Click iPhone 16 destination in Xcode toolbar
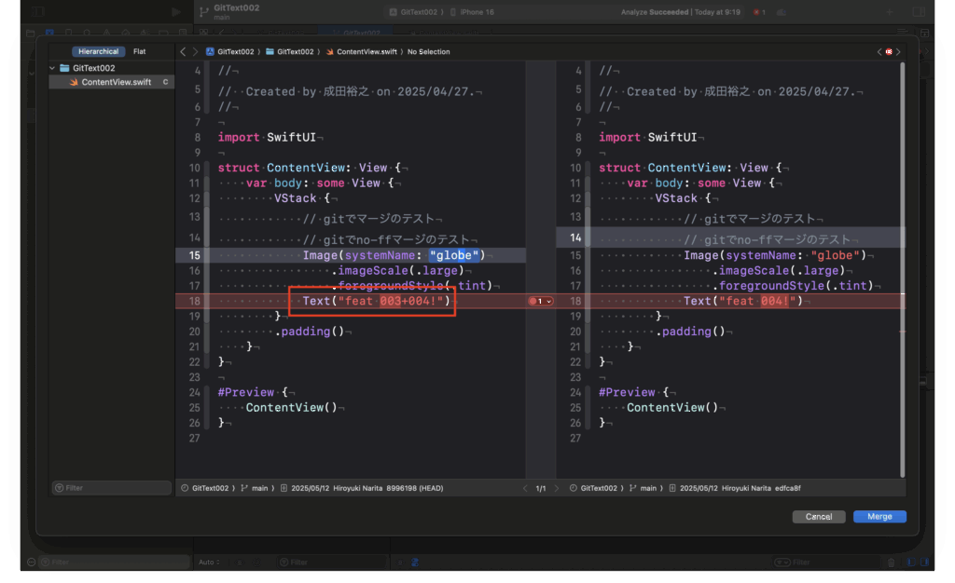This screenshot has height=583, width=955. [x=473, y=12]
